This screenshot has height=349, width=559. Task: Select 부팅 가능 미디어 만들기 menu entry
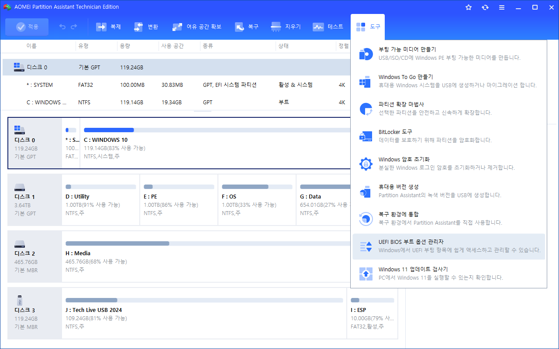(449, 54)
